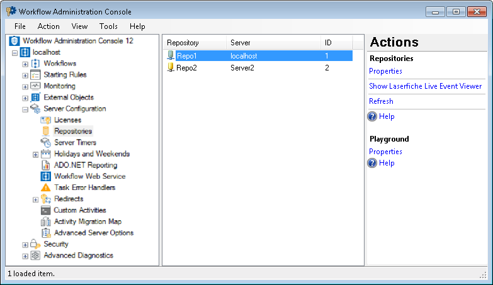The width and height of the screenshot is (493, 285).
Task: Click the Custom Activities icon
Action: coord(45,210)
